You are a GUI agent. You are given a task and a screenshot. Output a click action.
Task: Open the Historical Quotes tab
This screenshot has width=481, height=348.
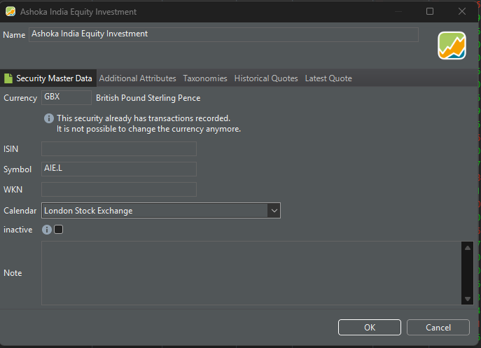[x=266, y=78]
